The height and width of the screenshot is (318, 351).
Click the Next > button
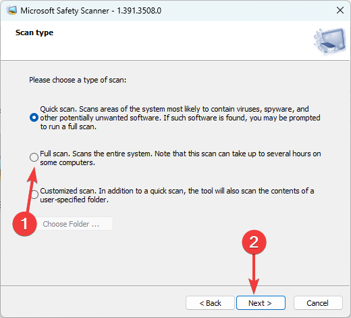pos(261,303)
